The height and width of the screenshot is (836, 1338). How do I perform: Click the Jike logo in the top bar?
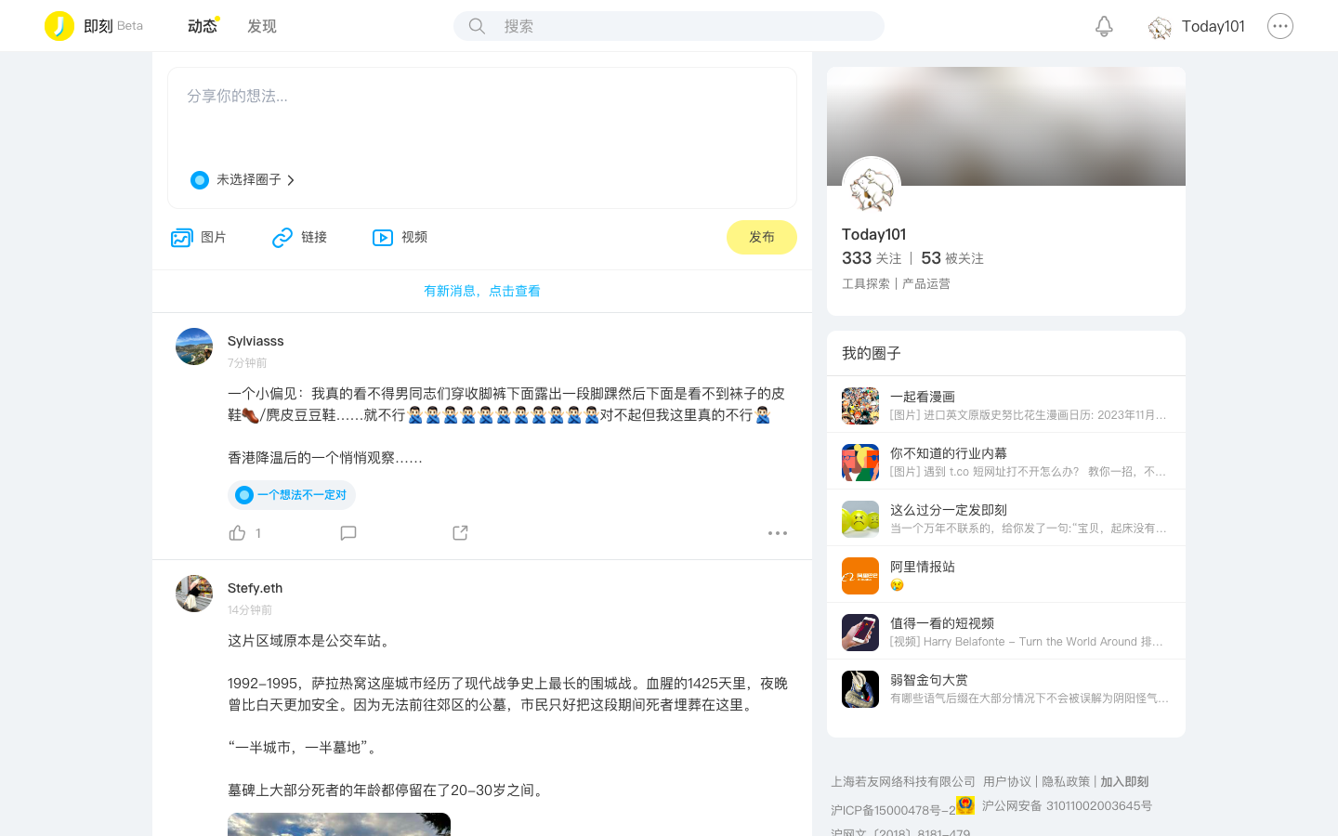pyautogui.click(x=59, y=25)
